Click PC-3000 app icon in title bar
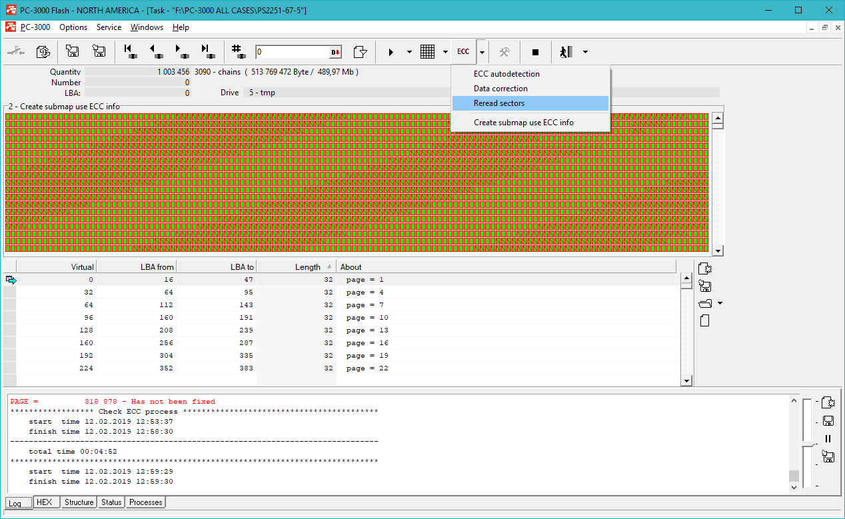Screen dimensions: 845x519 click(x=11, y=10)
